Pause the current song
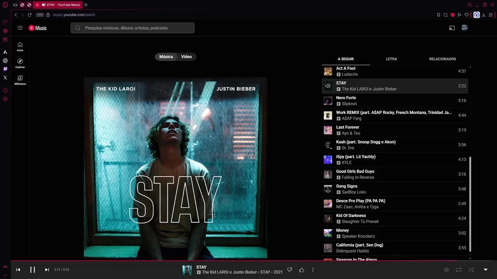The height and width of the screenshot is (279, 497). (x=33, y=270)
